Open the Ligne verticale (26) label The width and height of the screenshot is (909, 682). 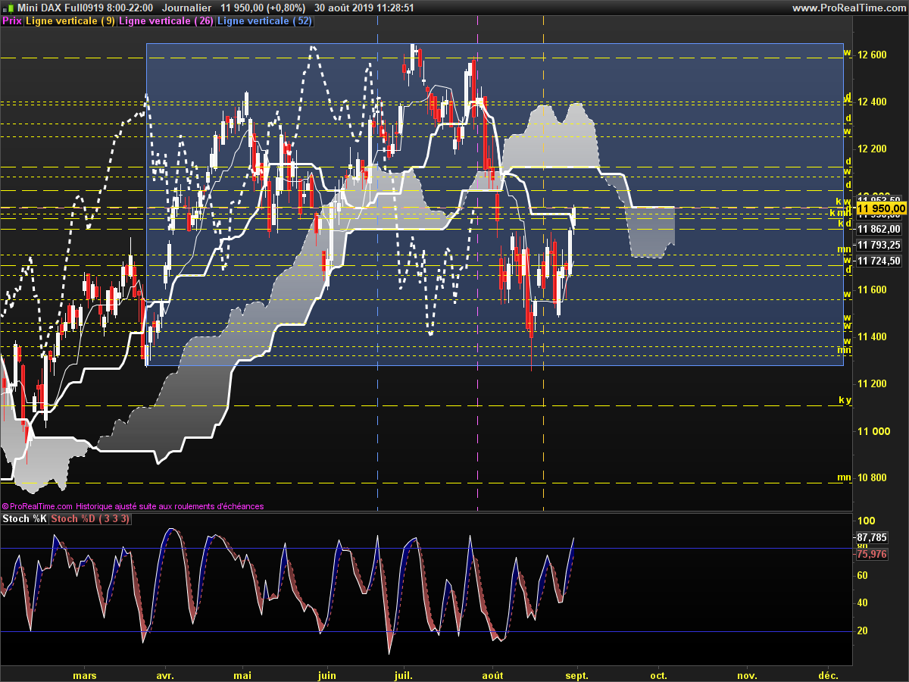[167, 21]
